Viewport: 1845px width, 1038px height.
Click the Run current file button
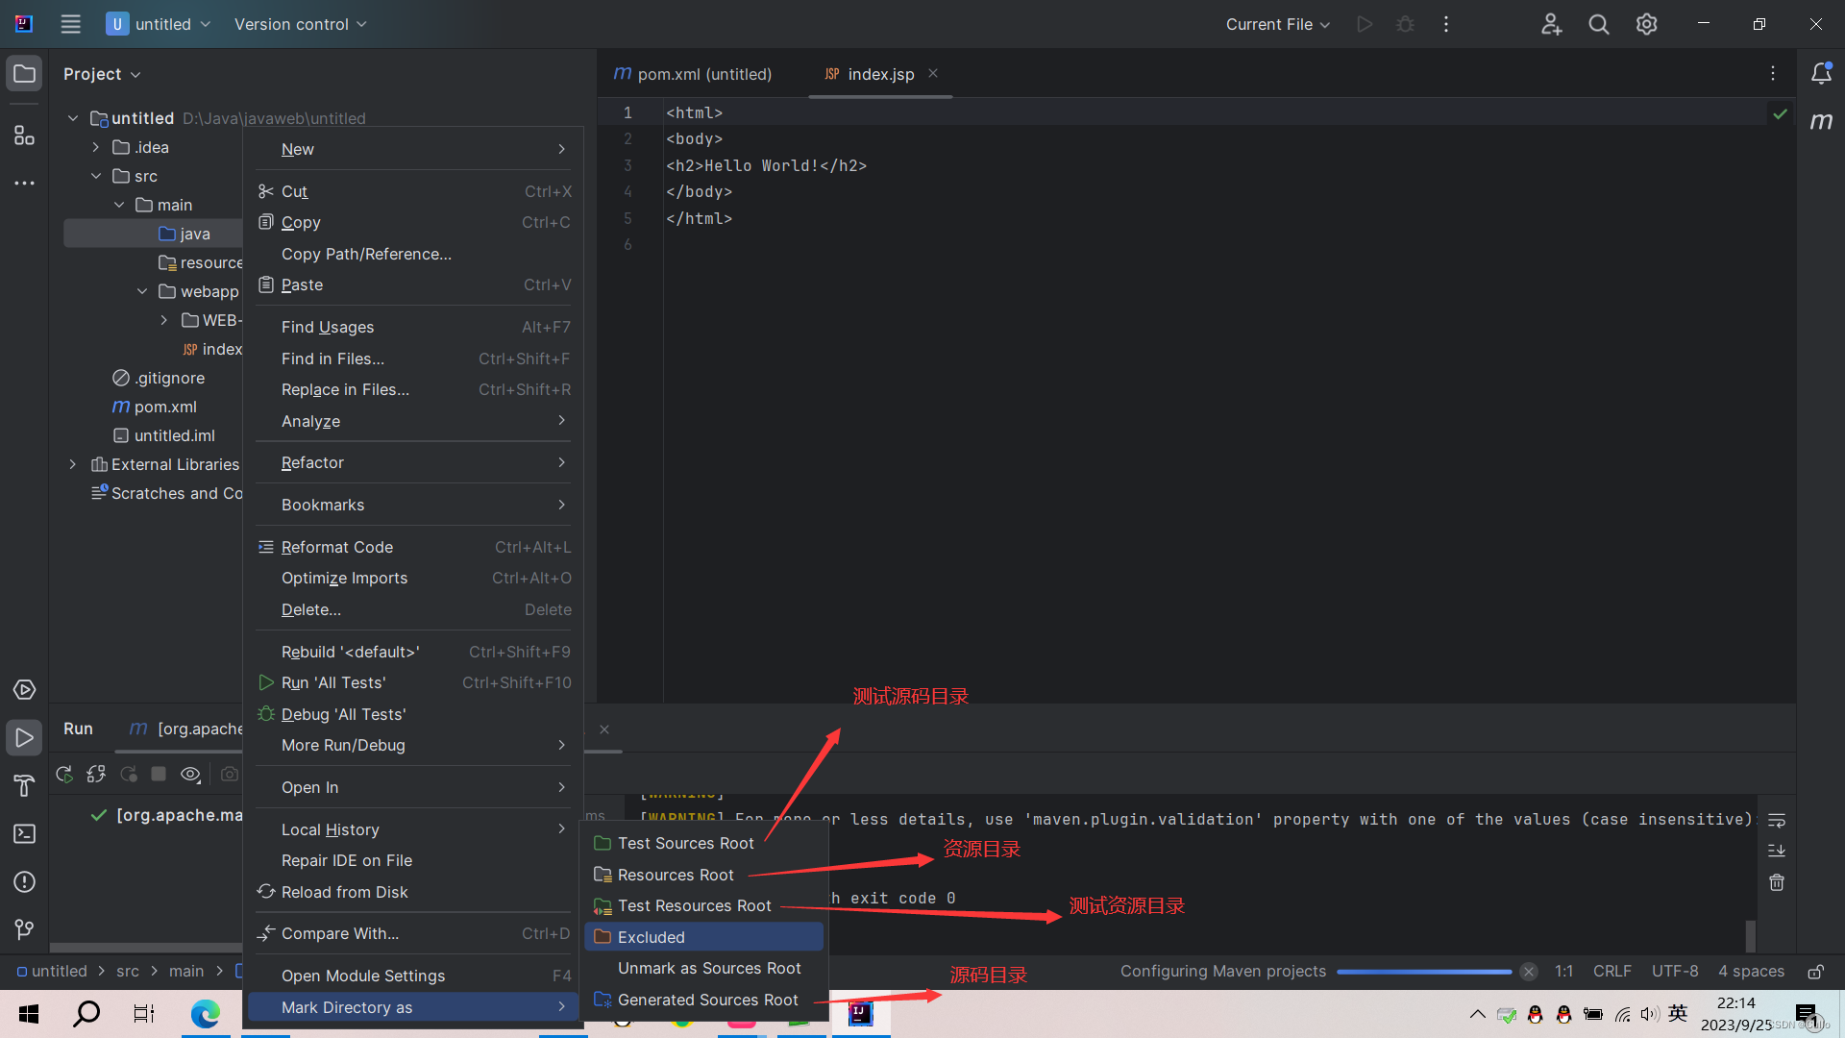point(1365,24)
